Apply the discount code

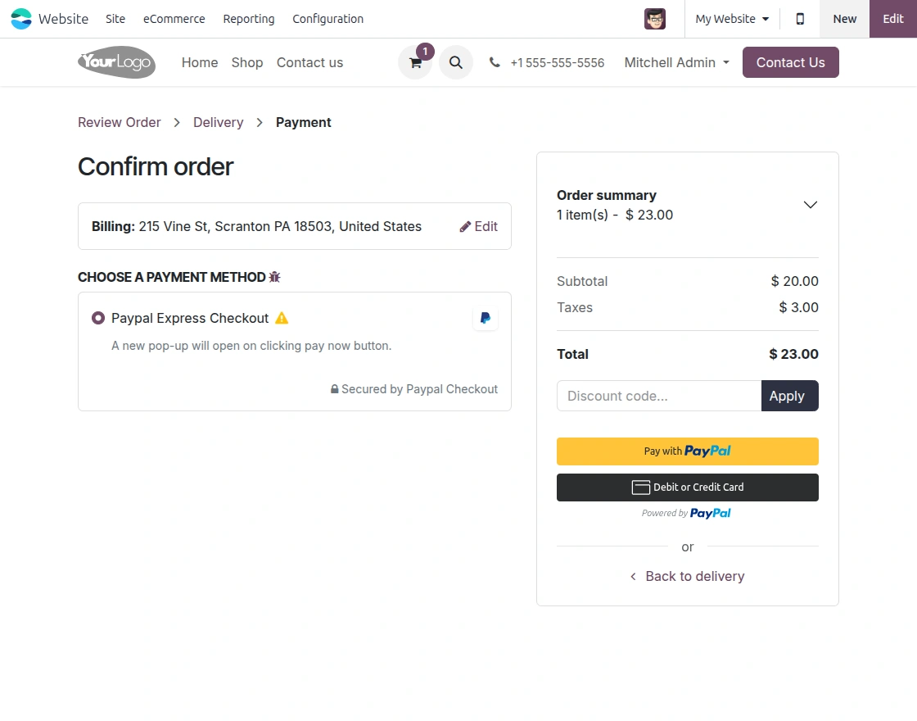[788, 396]
